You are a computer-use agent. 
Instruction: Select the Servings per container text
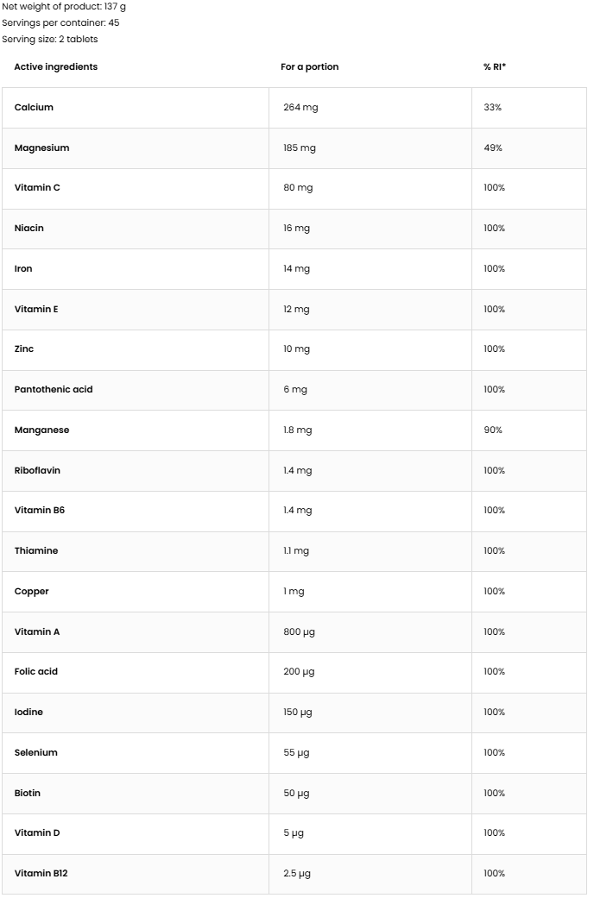[60, 23]
